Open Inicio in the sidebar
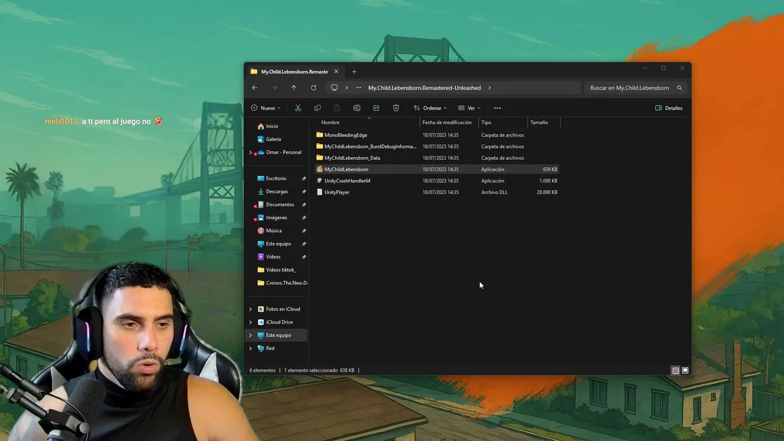The width and height of the screenshot is (784, 441). (272, 126)
